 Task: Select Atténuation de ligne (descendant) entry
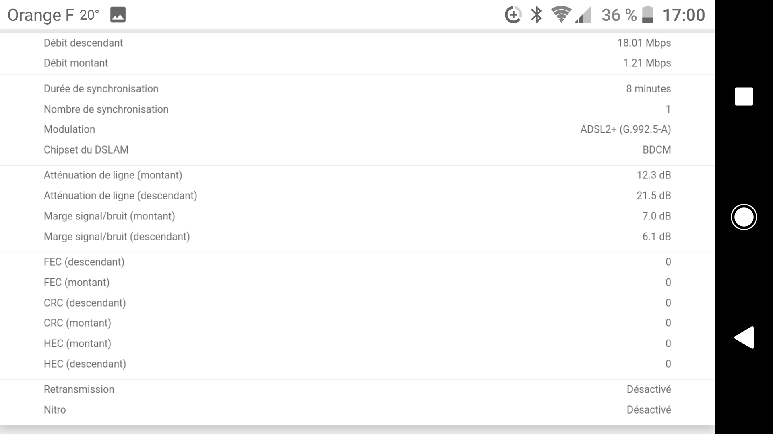click(x=358, y=196)
